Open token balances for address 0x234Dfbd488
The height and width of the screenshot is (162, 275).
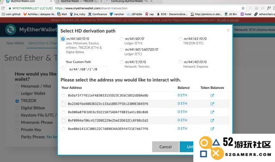click(212, 104)
